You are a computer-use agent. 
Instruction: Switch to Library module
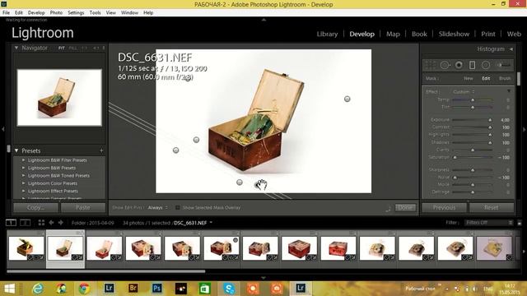coord(327,34)
